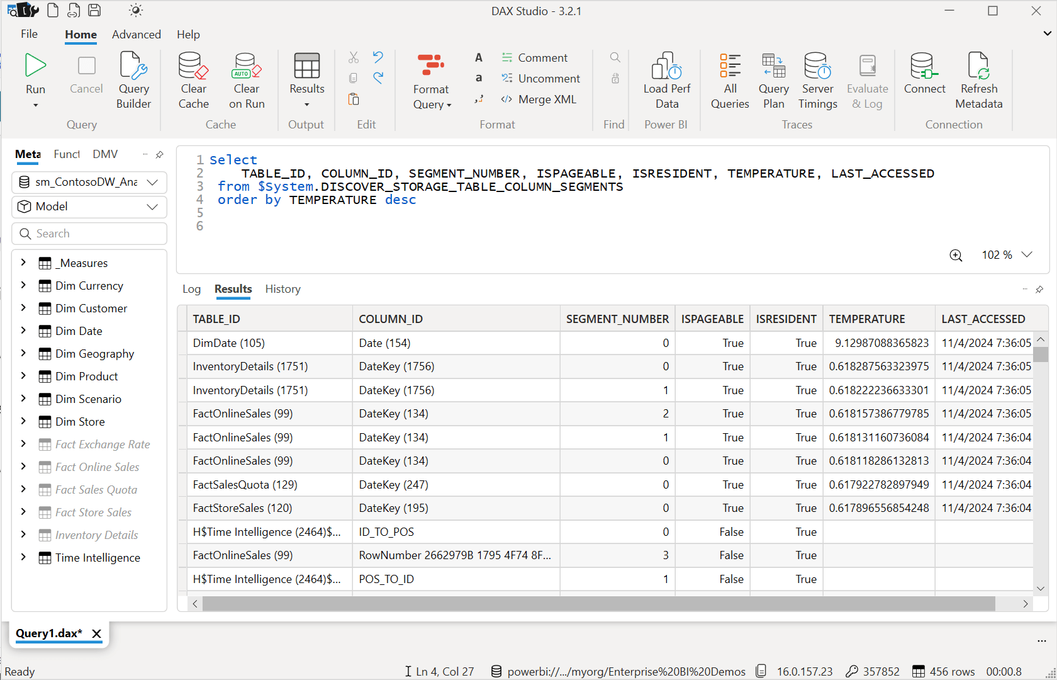Click the Clear Cache icon
The image size is (1057, 680).
click(x=193, y=65)
